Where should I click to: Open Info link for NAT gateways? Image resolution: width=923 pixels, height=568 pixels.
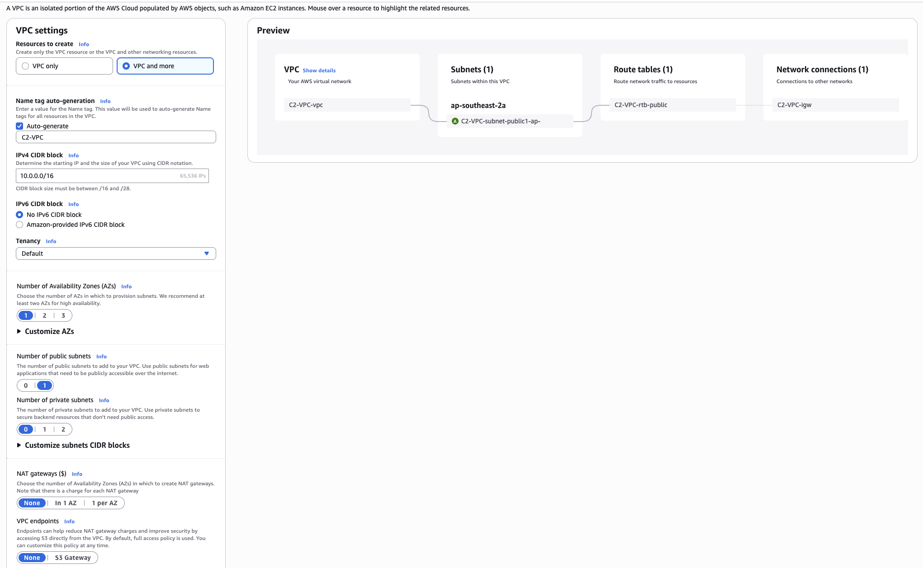[77, 474]
